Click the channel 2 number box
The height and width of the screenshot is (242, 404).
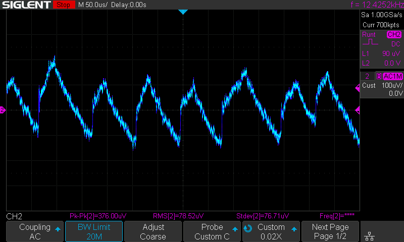tap(367, 76)
